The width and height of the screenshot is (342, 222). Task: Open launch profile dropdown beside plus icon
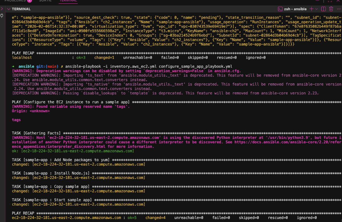[x=316, y=9]
